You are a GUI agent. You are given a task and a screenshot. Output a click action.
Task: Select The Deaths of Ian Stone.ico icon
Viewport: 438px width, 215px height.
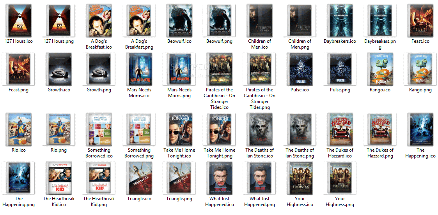pos(260,129)
